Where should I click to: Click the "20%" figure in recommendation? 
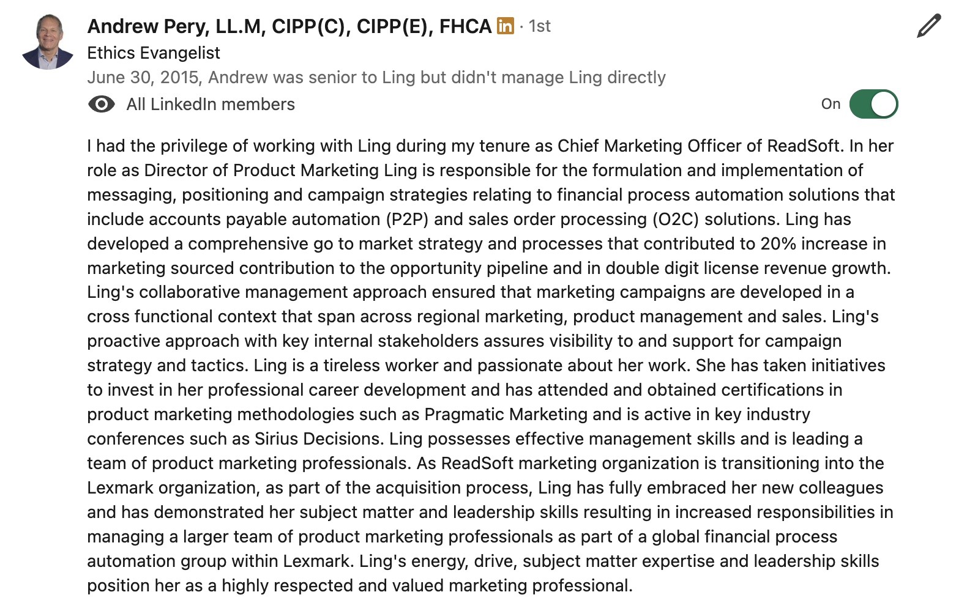778,244
